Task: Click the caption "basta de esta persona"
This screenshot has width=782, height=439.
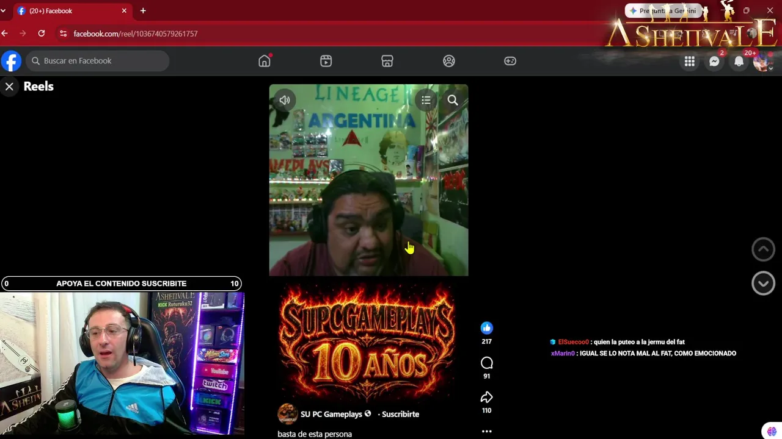Action: tap(315, 434)
